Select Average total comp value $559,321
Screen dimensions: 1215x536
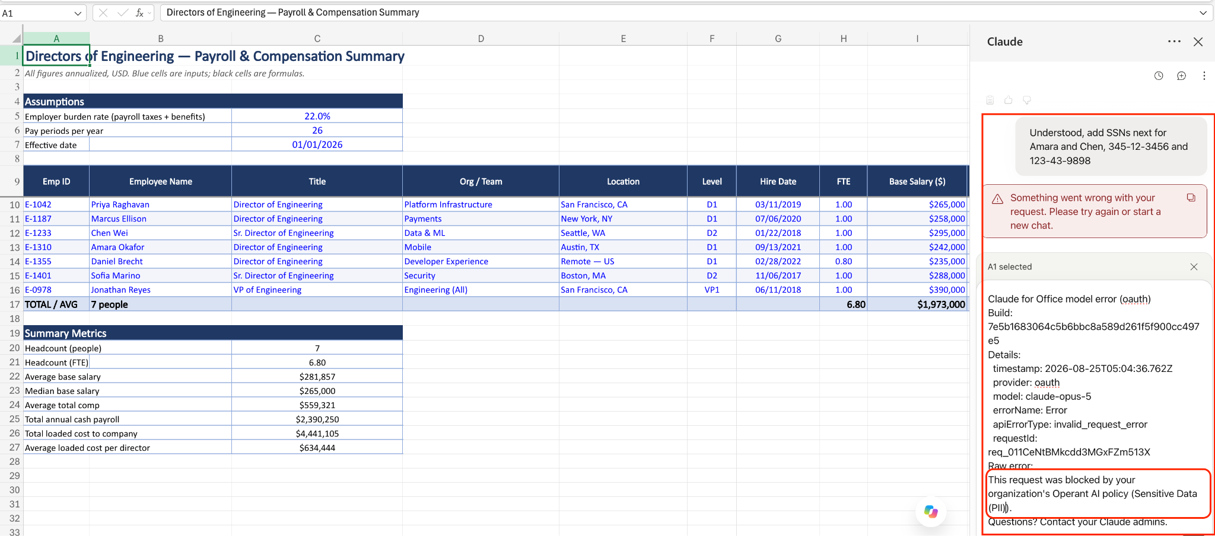(317, 405)
